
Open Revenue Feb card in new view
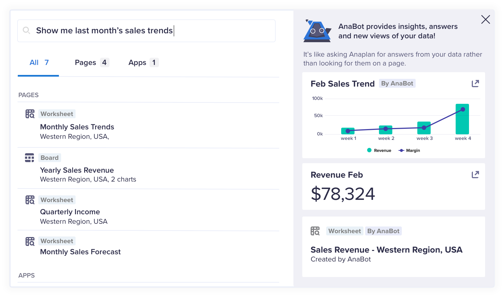(x=475, y=175)
